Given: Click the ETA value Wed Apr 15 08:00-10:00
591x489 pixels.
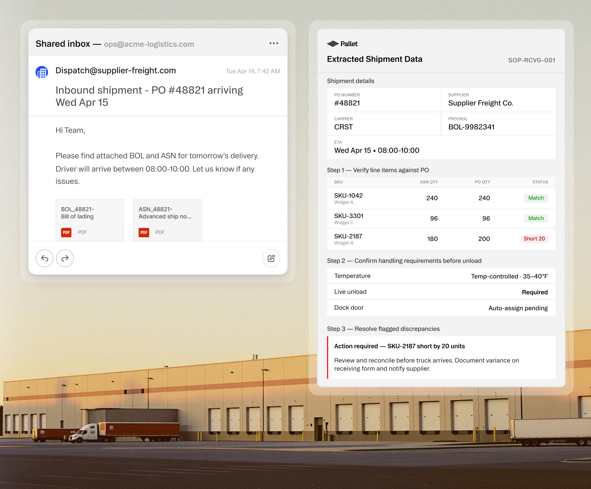Looking at the screenshot, I should click(x=377, y=150).
